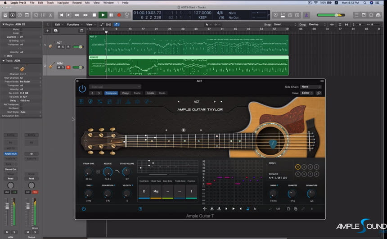Click Compare in the plugin header
Viewport: 387px width, 239px height.
click(111, 93)
